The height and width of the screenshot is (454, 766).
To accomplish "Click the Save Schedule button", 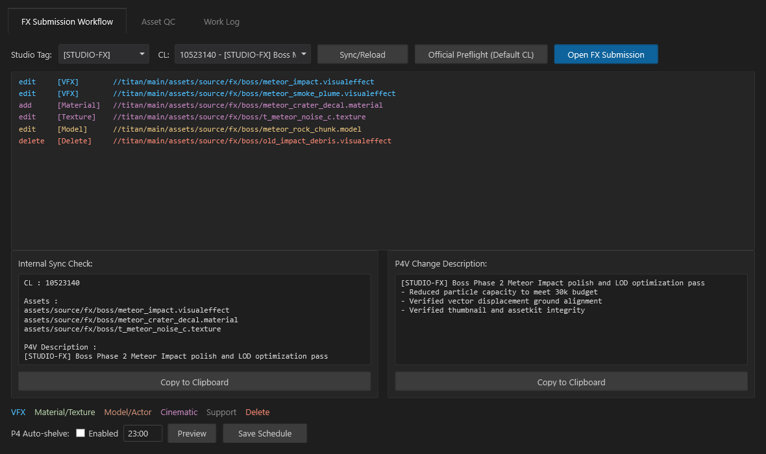I will point(265,433).
